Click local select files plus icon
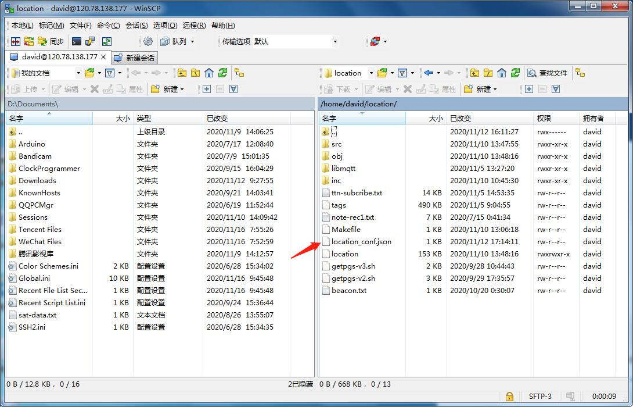The height and width of the screenshot is (407, 633). coord(207,89)
